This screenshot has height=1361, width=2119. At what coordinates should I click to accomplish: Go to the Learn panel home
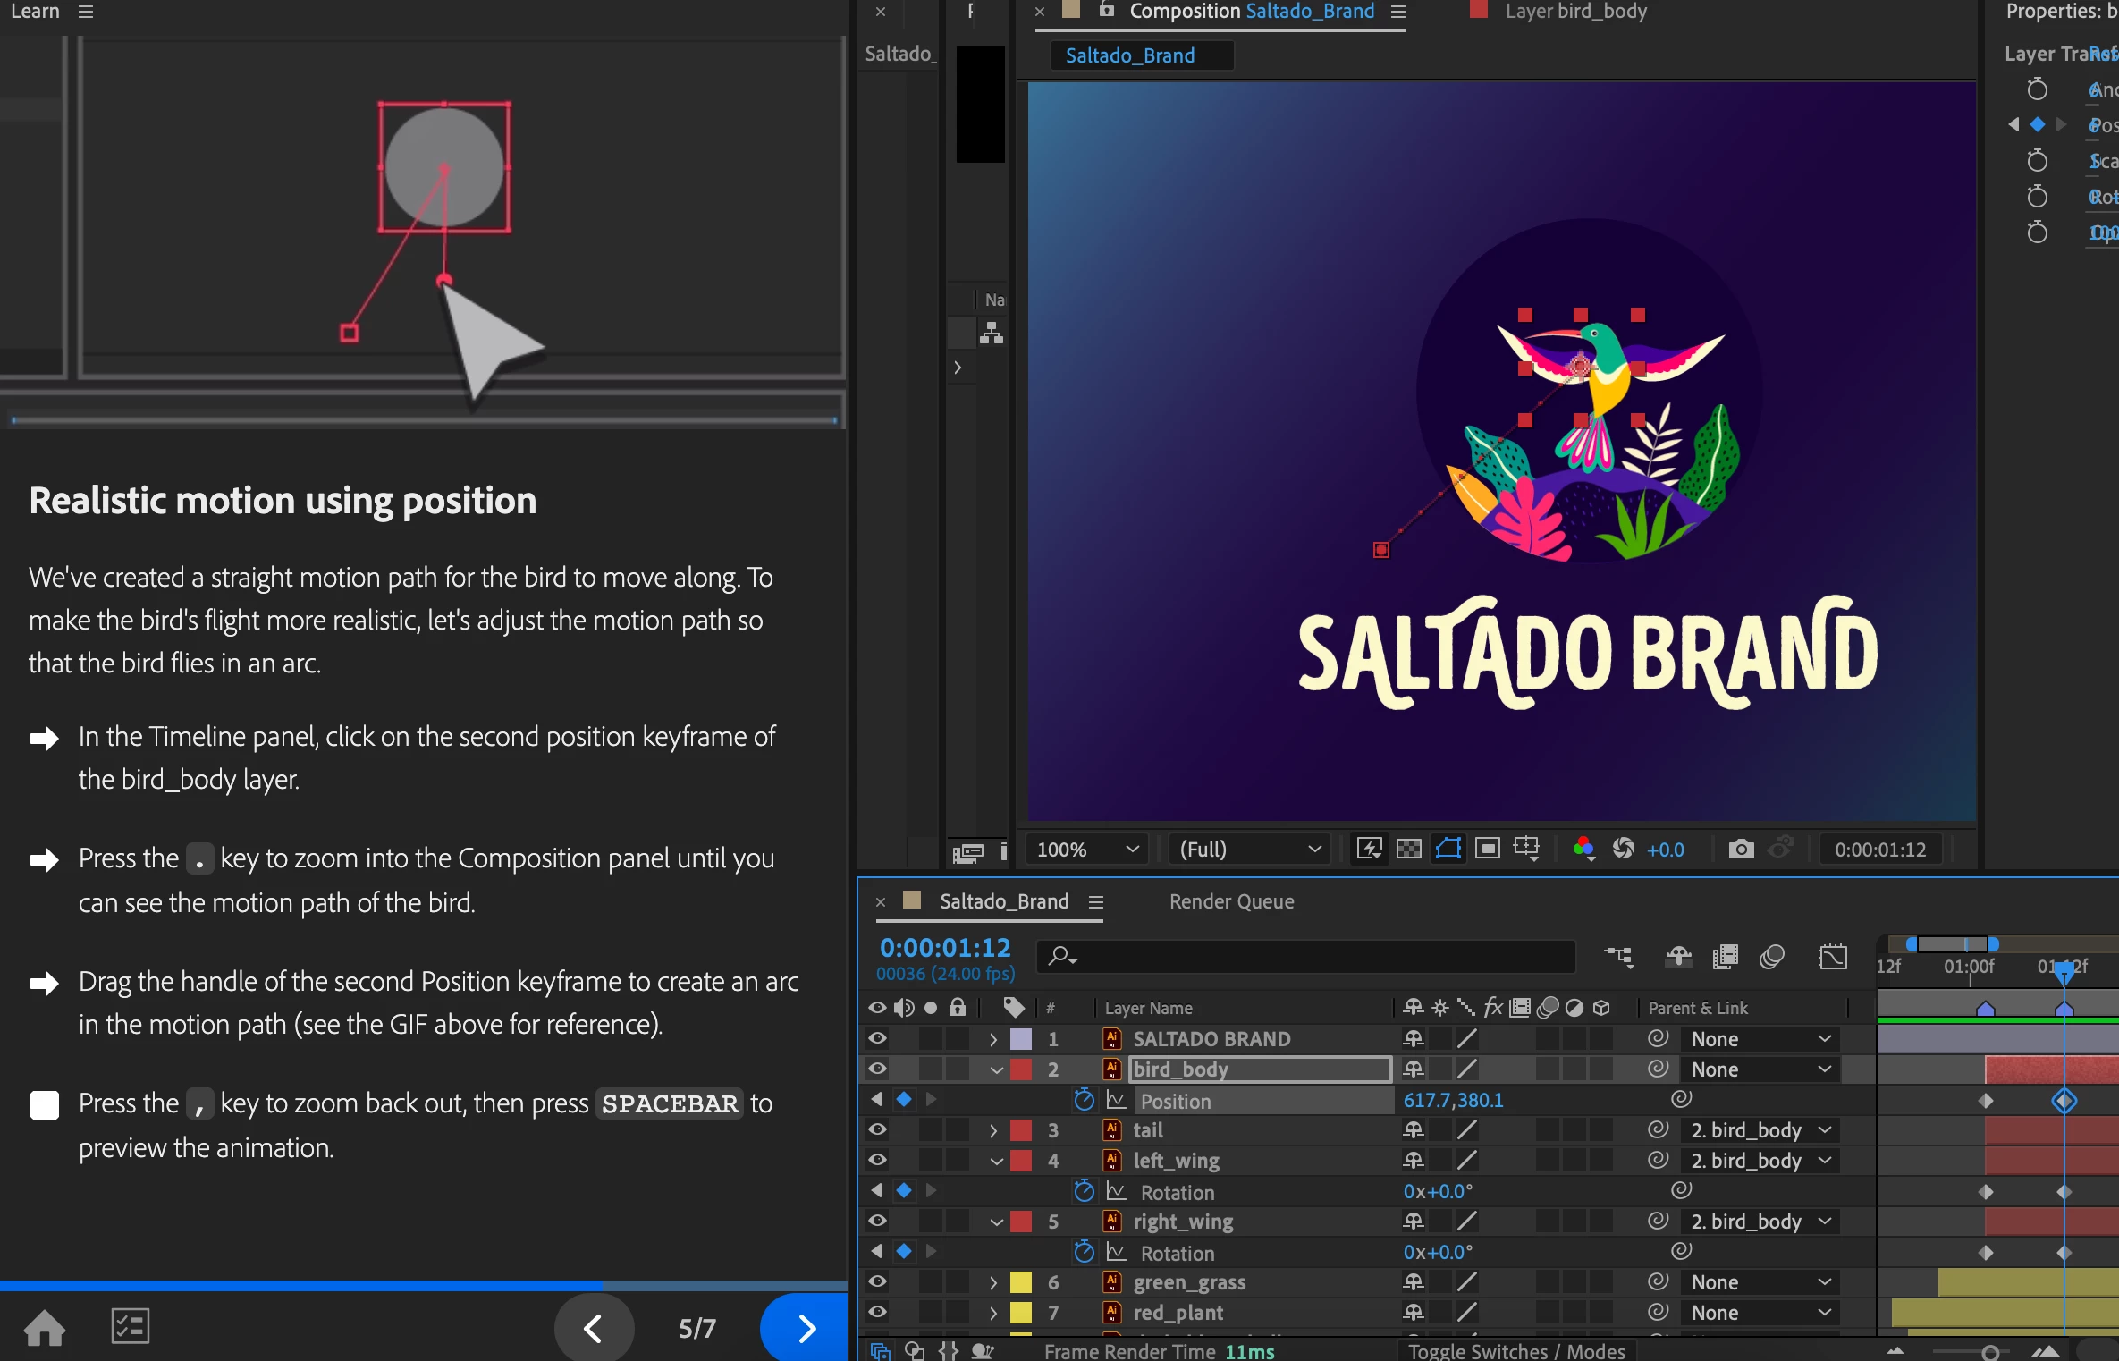pyautogui.click(x=45, y=1328)
